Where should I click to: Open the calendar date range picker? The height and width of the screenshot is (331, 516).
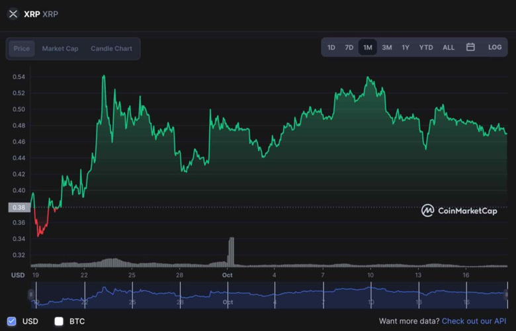coord(470,47)
